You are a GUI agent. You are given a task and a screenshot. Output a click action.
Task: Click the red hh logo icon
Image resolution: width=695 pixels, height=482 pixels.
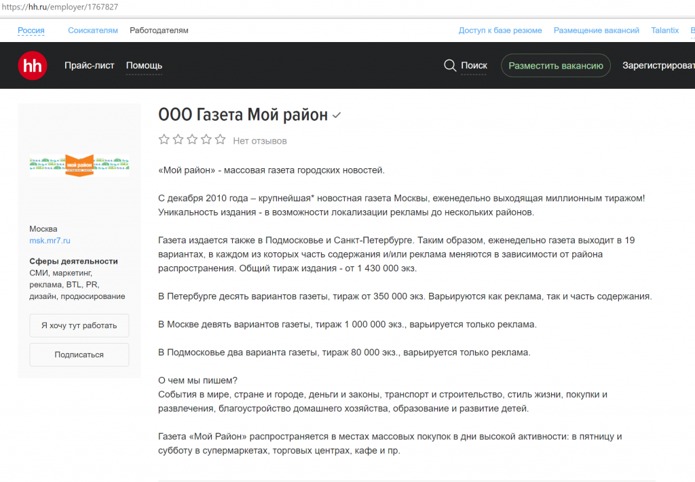click(33, 66)
